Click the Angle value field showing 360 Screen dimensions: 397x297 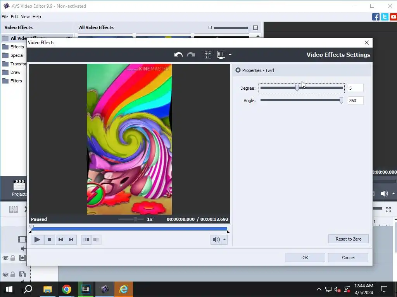click(356, 101)
